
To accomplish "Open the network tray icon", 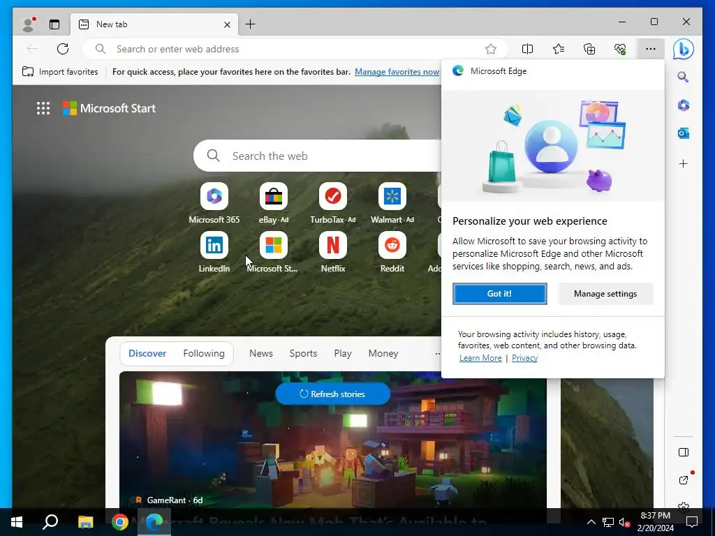I will point(608,522).
